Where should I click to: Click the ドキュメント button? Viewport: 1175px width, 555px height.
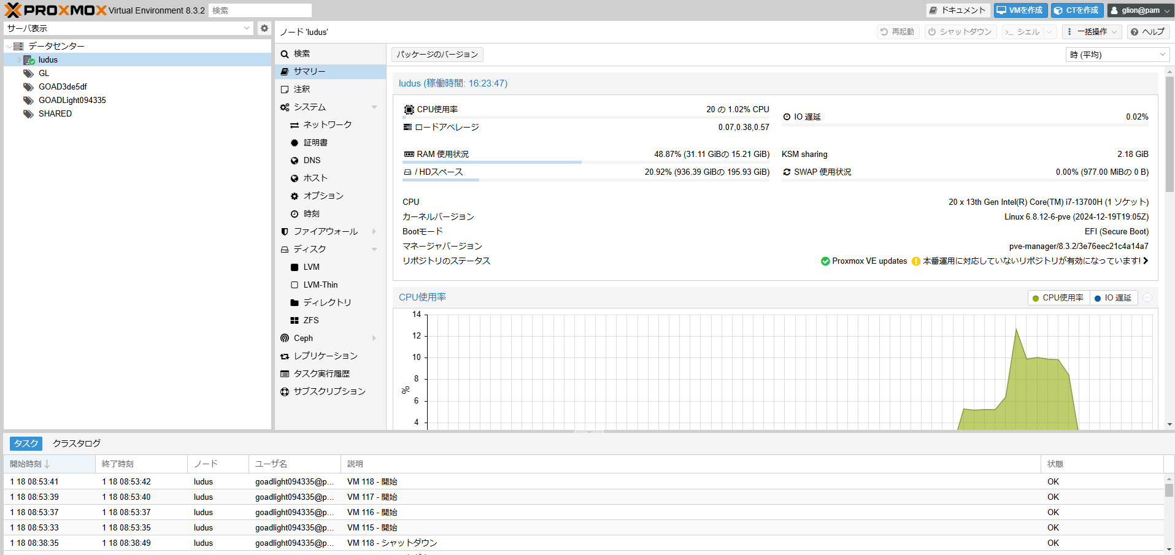click(957, 10)
